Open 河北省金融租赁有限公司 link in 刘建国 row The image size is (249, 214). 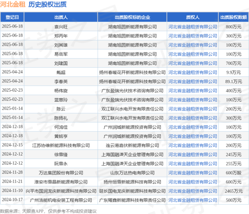[x=193, y=63]
